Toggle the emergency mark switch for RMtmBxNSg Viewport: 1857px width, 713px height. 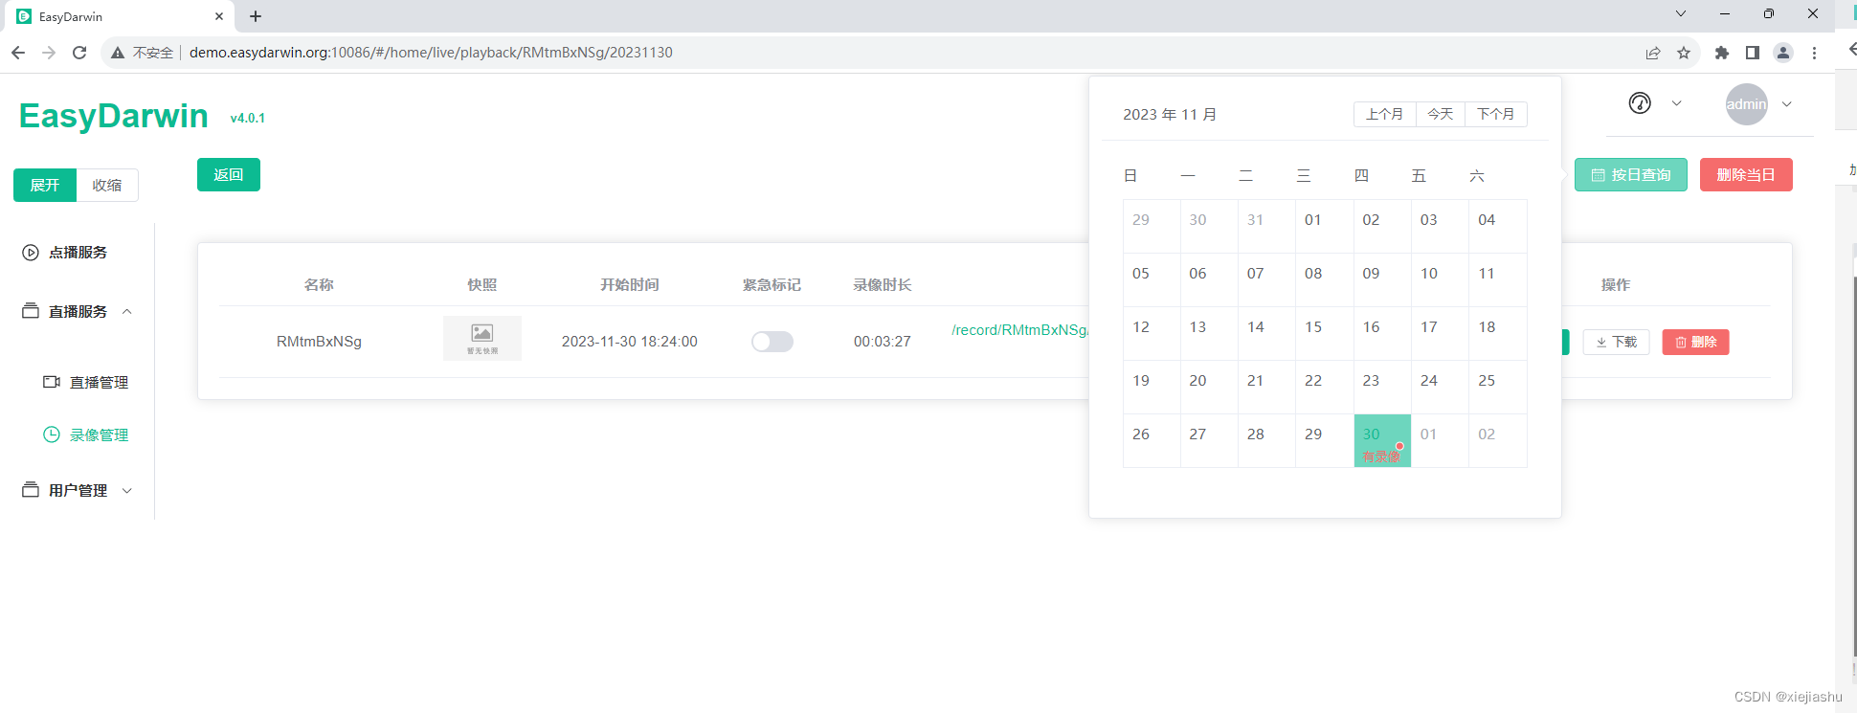pos(772,342)
